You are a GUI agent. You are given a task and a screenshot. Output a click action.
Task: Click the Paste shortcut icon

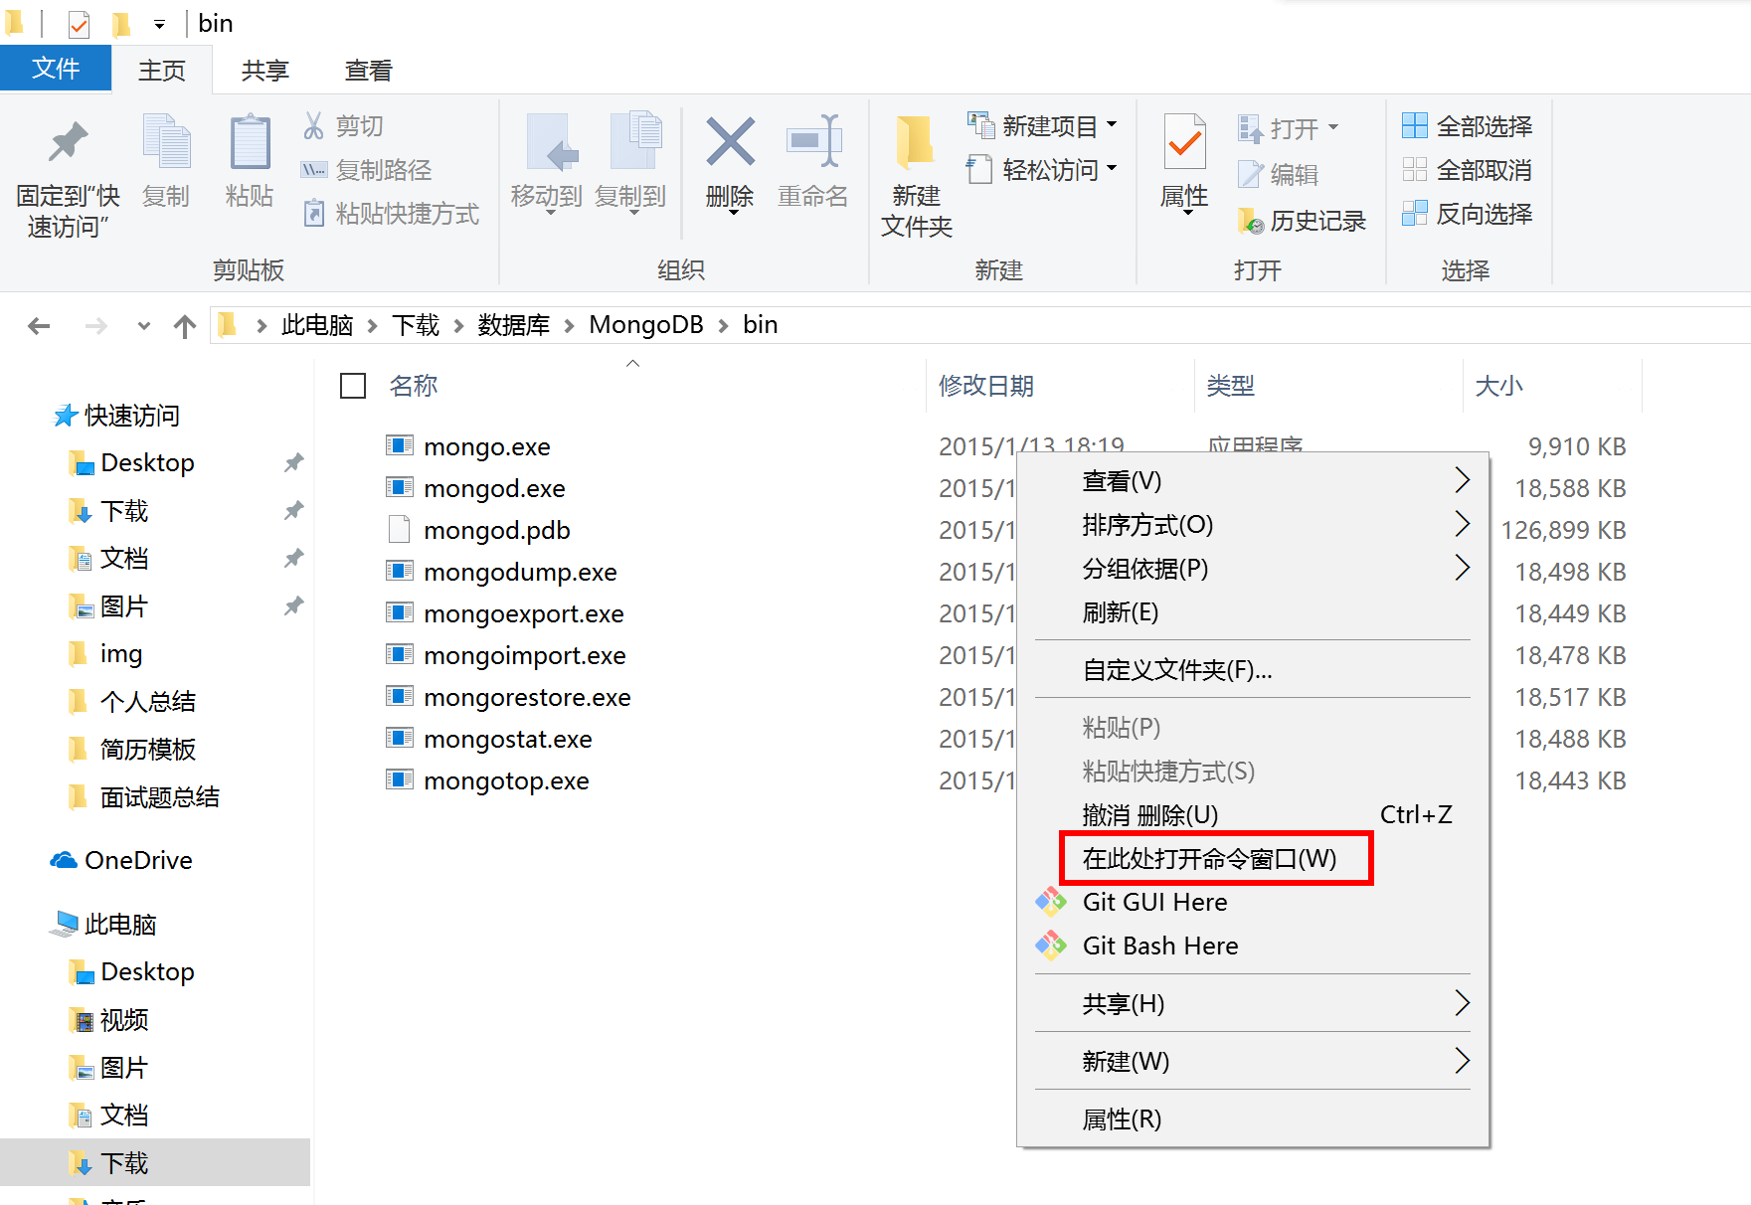(313, 214)
